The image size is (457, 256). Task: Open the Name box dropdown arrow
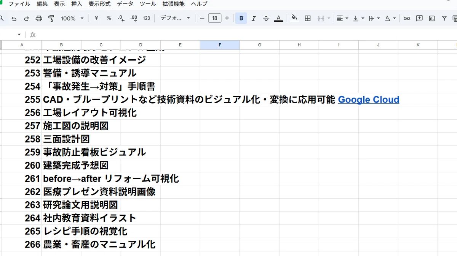19,35
